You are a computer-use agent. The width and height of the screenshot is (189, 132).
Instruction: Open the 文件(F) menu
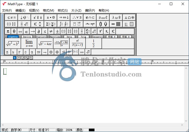point(7,11)
